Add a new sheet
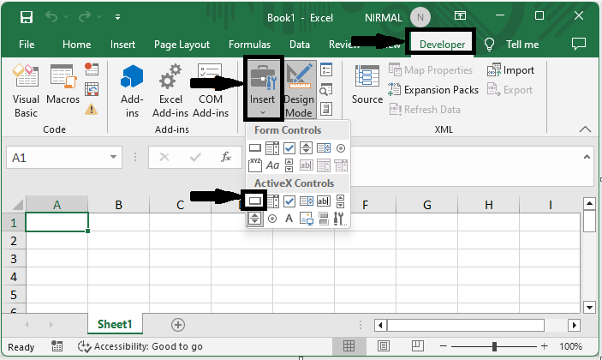This screenshot has height=360, width=602. pos(178,325)
